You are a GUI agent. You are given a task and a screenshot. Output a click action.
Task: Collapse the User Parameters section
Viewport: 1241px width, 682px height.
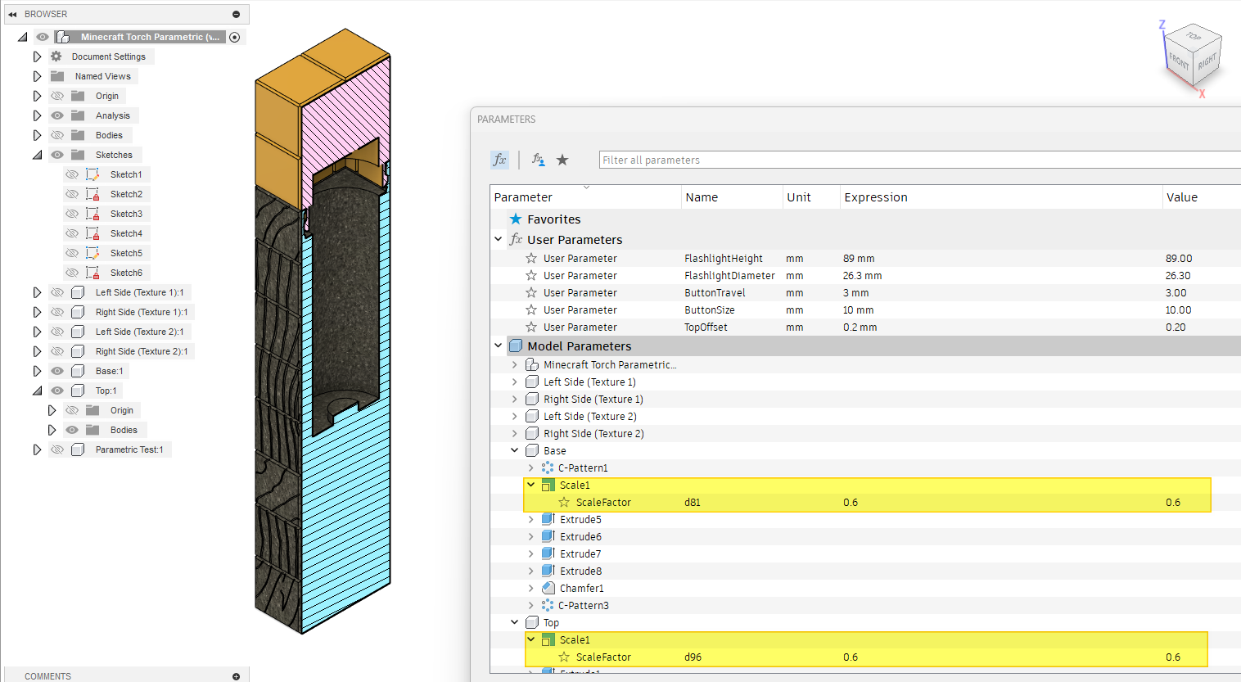(498, 239)
